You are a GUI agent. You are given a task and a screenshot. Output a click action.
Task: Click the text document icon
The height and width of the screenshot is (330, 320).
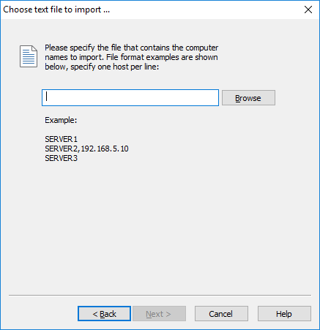(x=29, y=56)
